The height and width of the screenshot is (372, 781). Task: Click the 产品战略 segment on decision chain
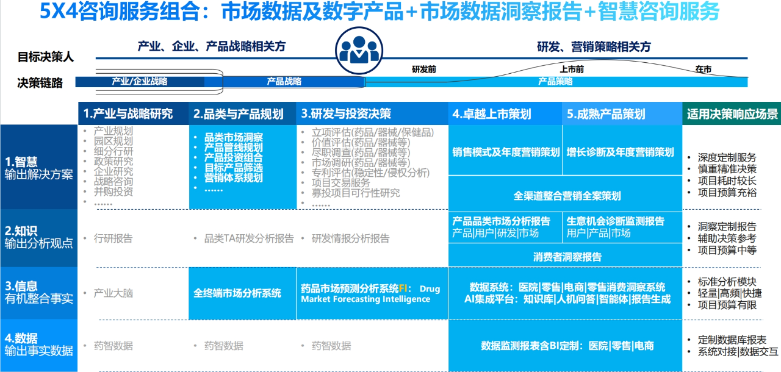point(284,81)
